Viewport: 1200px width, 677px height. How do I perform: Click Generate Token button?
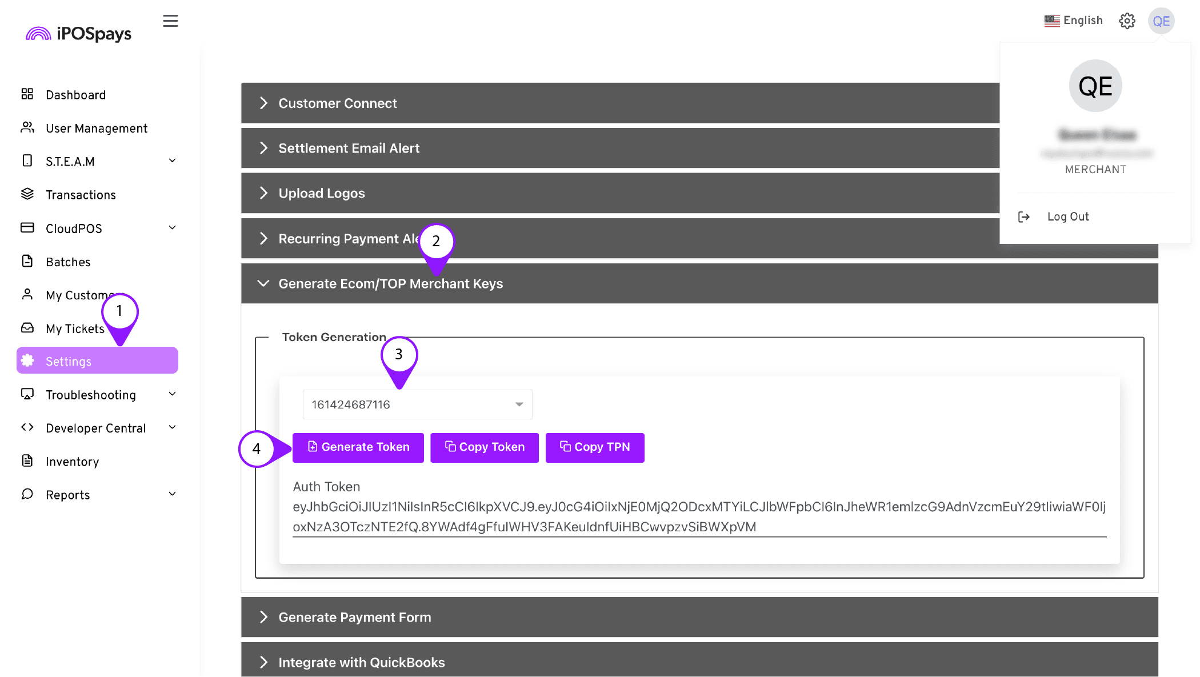coord(358,447)
